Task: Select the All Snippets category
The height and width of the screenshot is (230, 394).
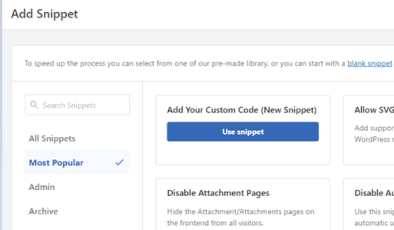Action: [52, 139]
